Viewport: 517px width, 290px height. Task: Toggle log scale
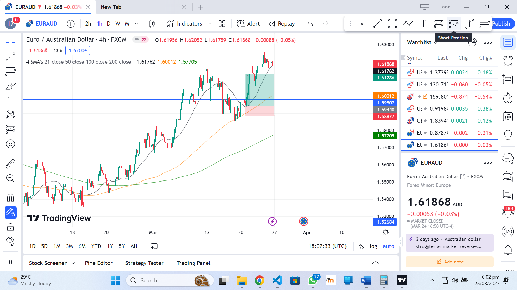coord(373,246)
